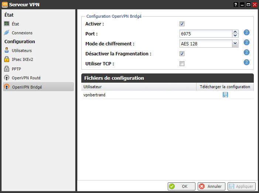Click the Télécharger la configuration column header
Viewport: 259px width, 193px height.
coord(225,87)
